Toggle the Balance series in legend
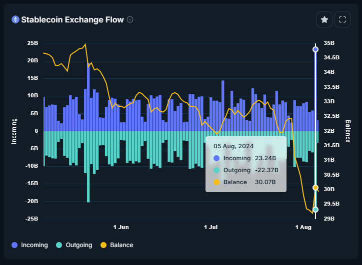This screenshot has height=265, width=362. pyautogui.click(x=117, y=245)
